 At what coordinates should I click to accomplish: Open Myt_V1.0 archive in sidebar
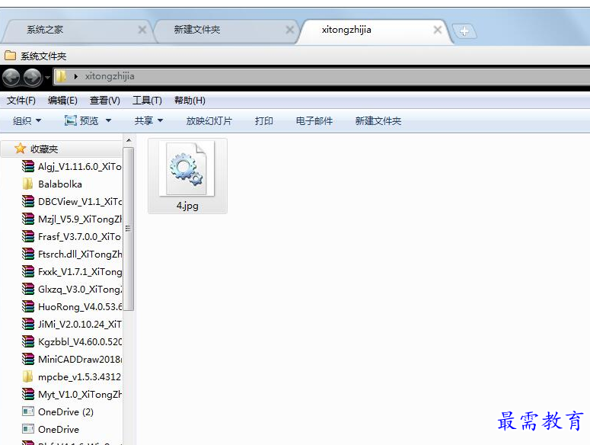(72, 395)
